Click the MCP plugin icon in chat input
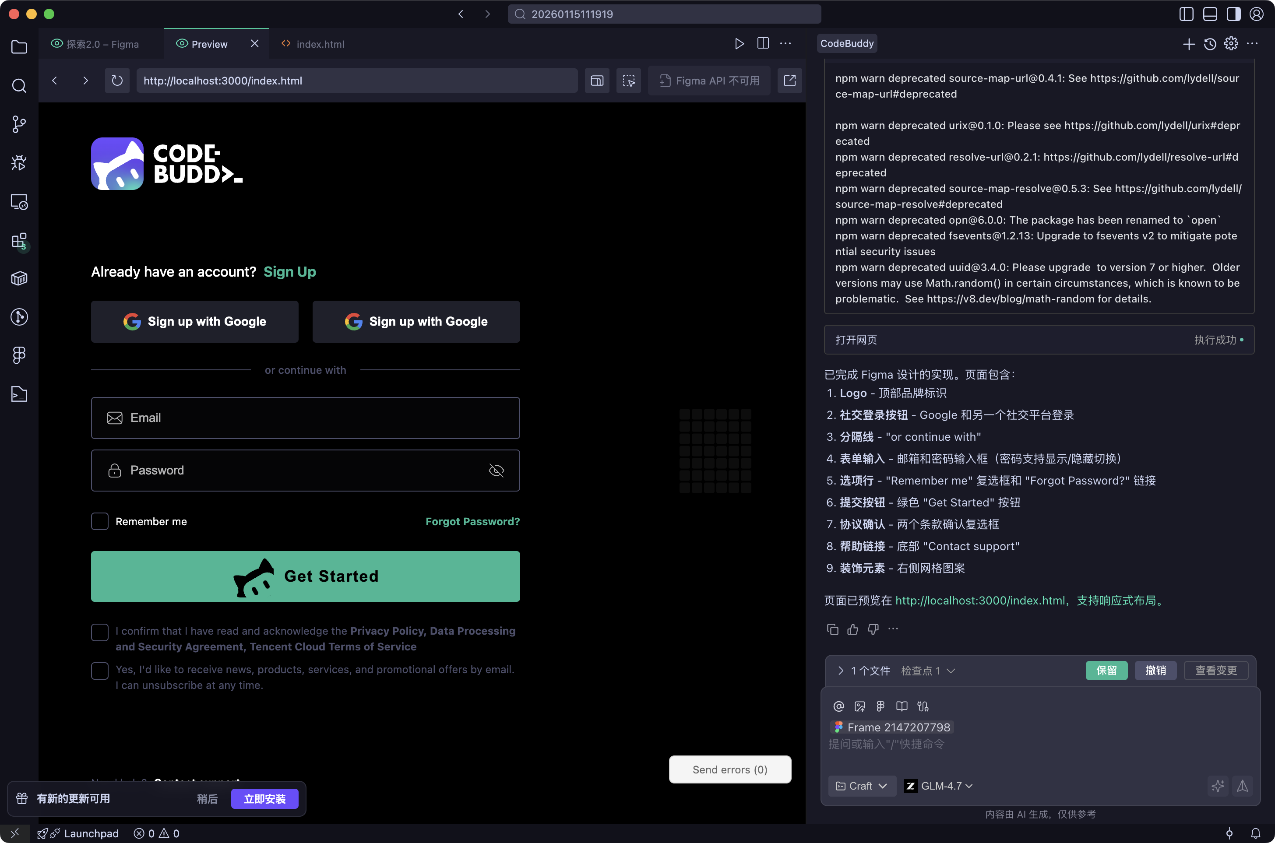The height and width of the screenshot is (843, 1275). click(923, 706)
